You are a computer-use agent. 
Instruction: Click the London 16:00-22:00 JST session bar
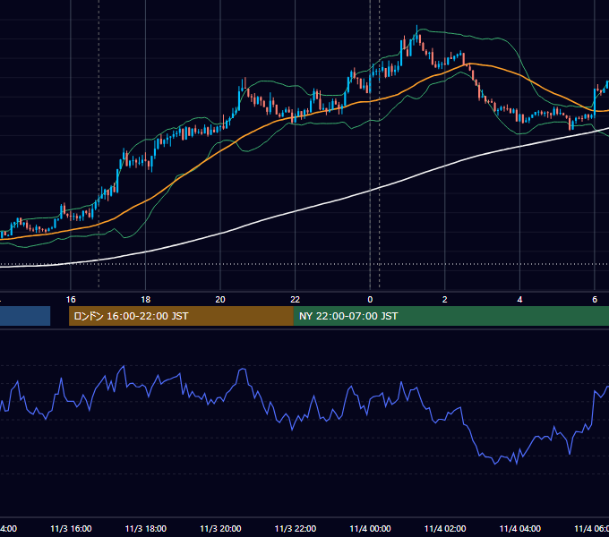pyautogui.click(x=182, y=316)
